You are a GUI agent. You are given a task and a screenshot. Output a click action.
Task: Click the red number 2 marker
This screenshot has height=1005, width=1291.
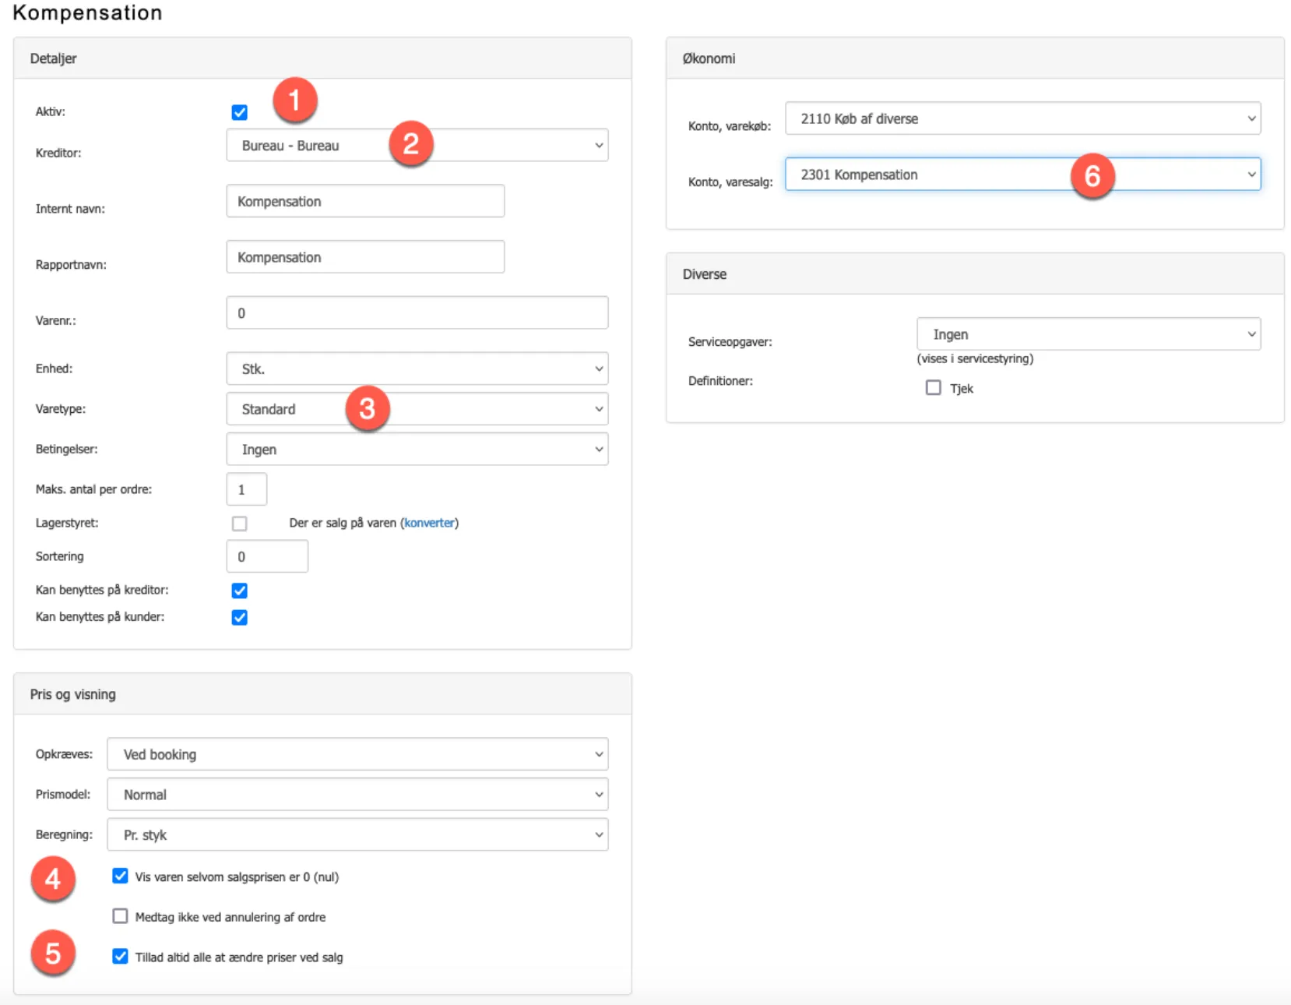click(411, 143)
